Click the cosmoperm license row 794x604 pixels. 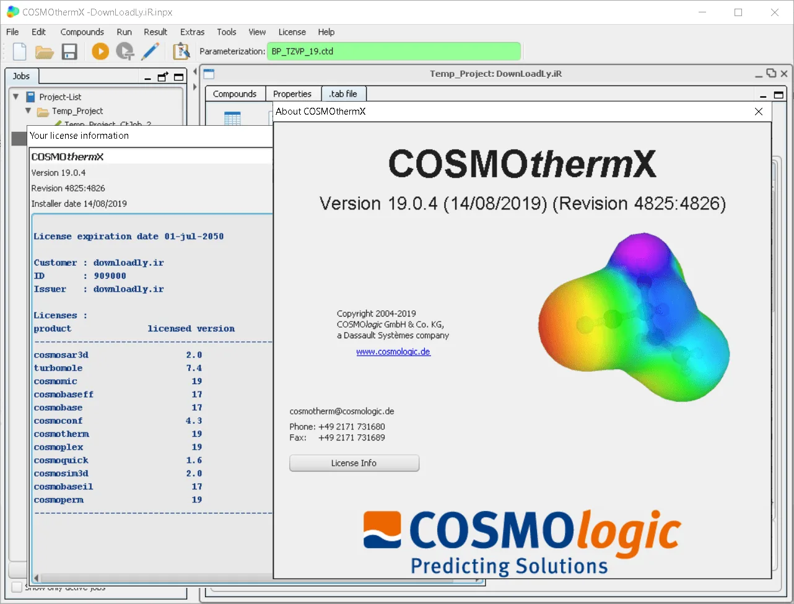(x=118, y=500)
